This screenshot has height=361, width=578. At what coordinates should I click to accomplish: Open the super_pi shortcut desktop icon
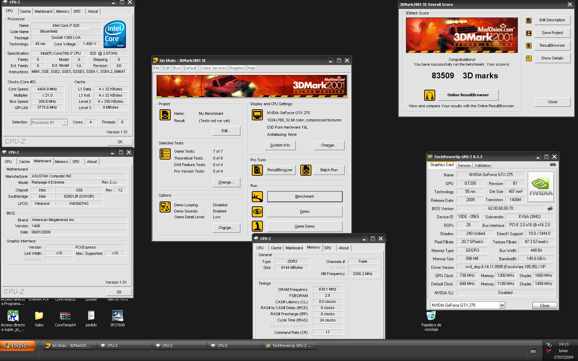point(13,316)
